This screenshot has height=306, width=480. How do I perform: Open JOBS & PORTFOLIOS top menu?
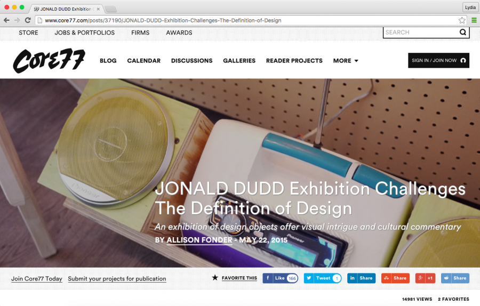[84, 33]
